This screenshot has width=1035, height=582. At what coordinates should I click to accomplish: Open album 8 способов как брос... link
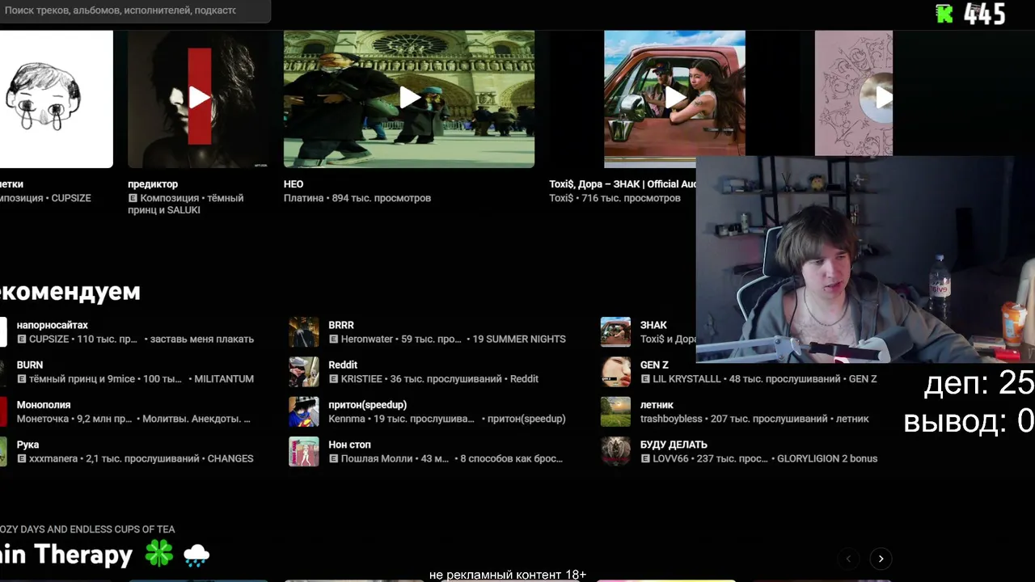coord(511,458)
